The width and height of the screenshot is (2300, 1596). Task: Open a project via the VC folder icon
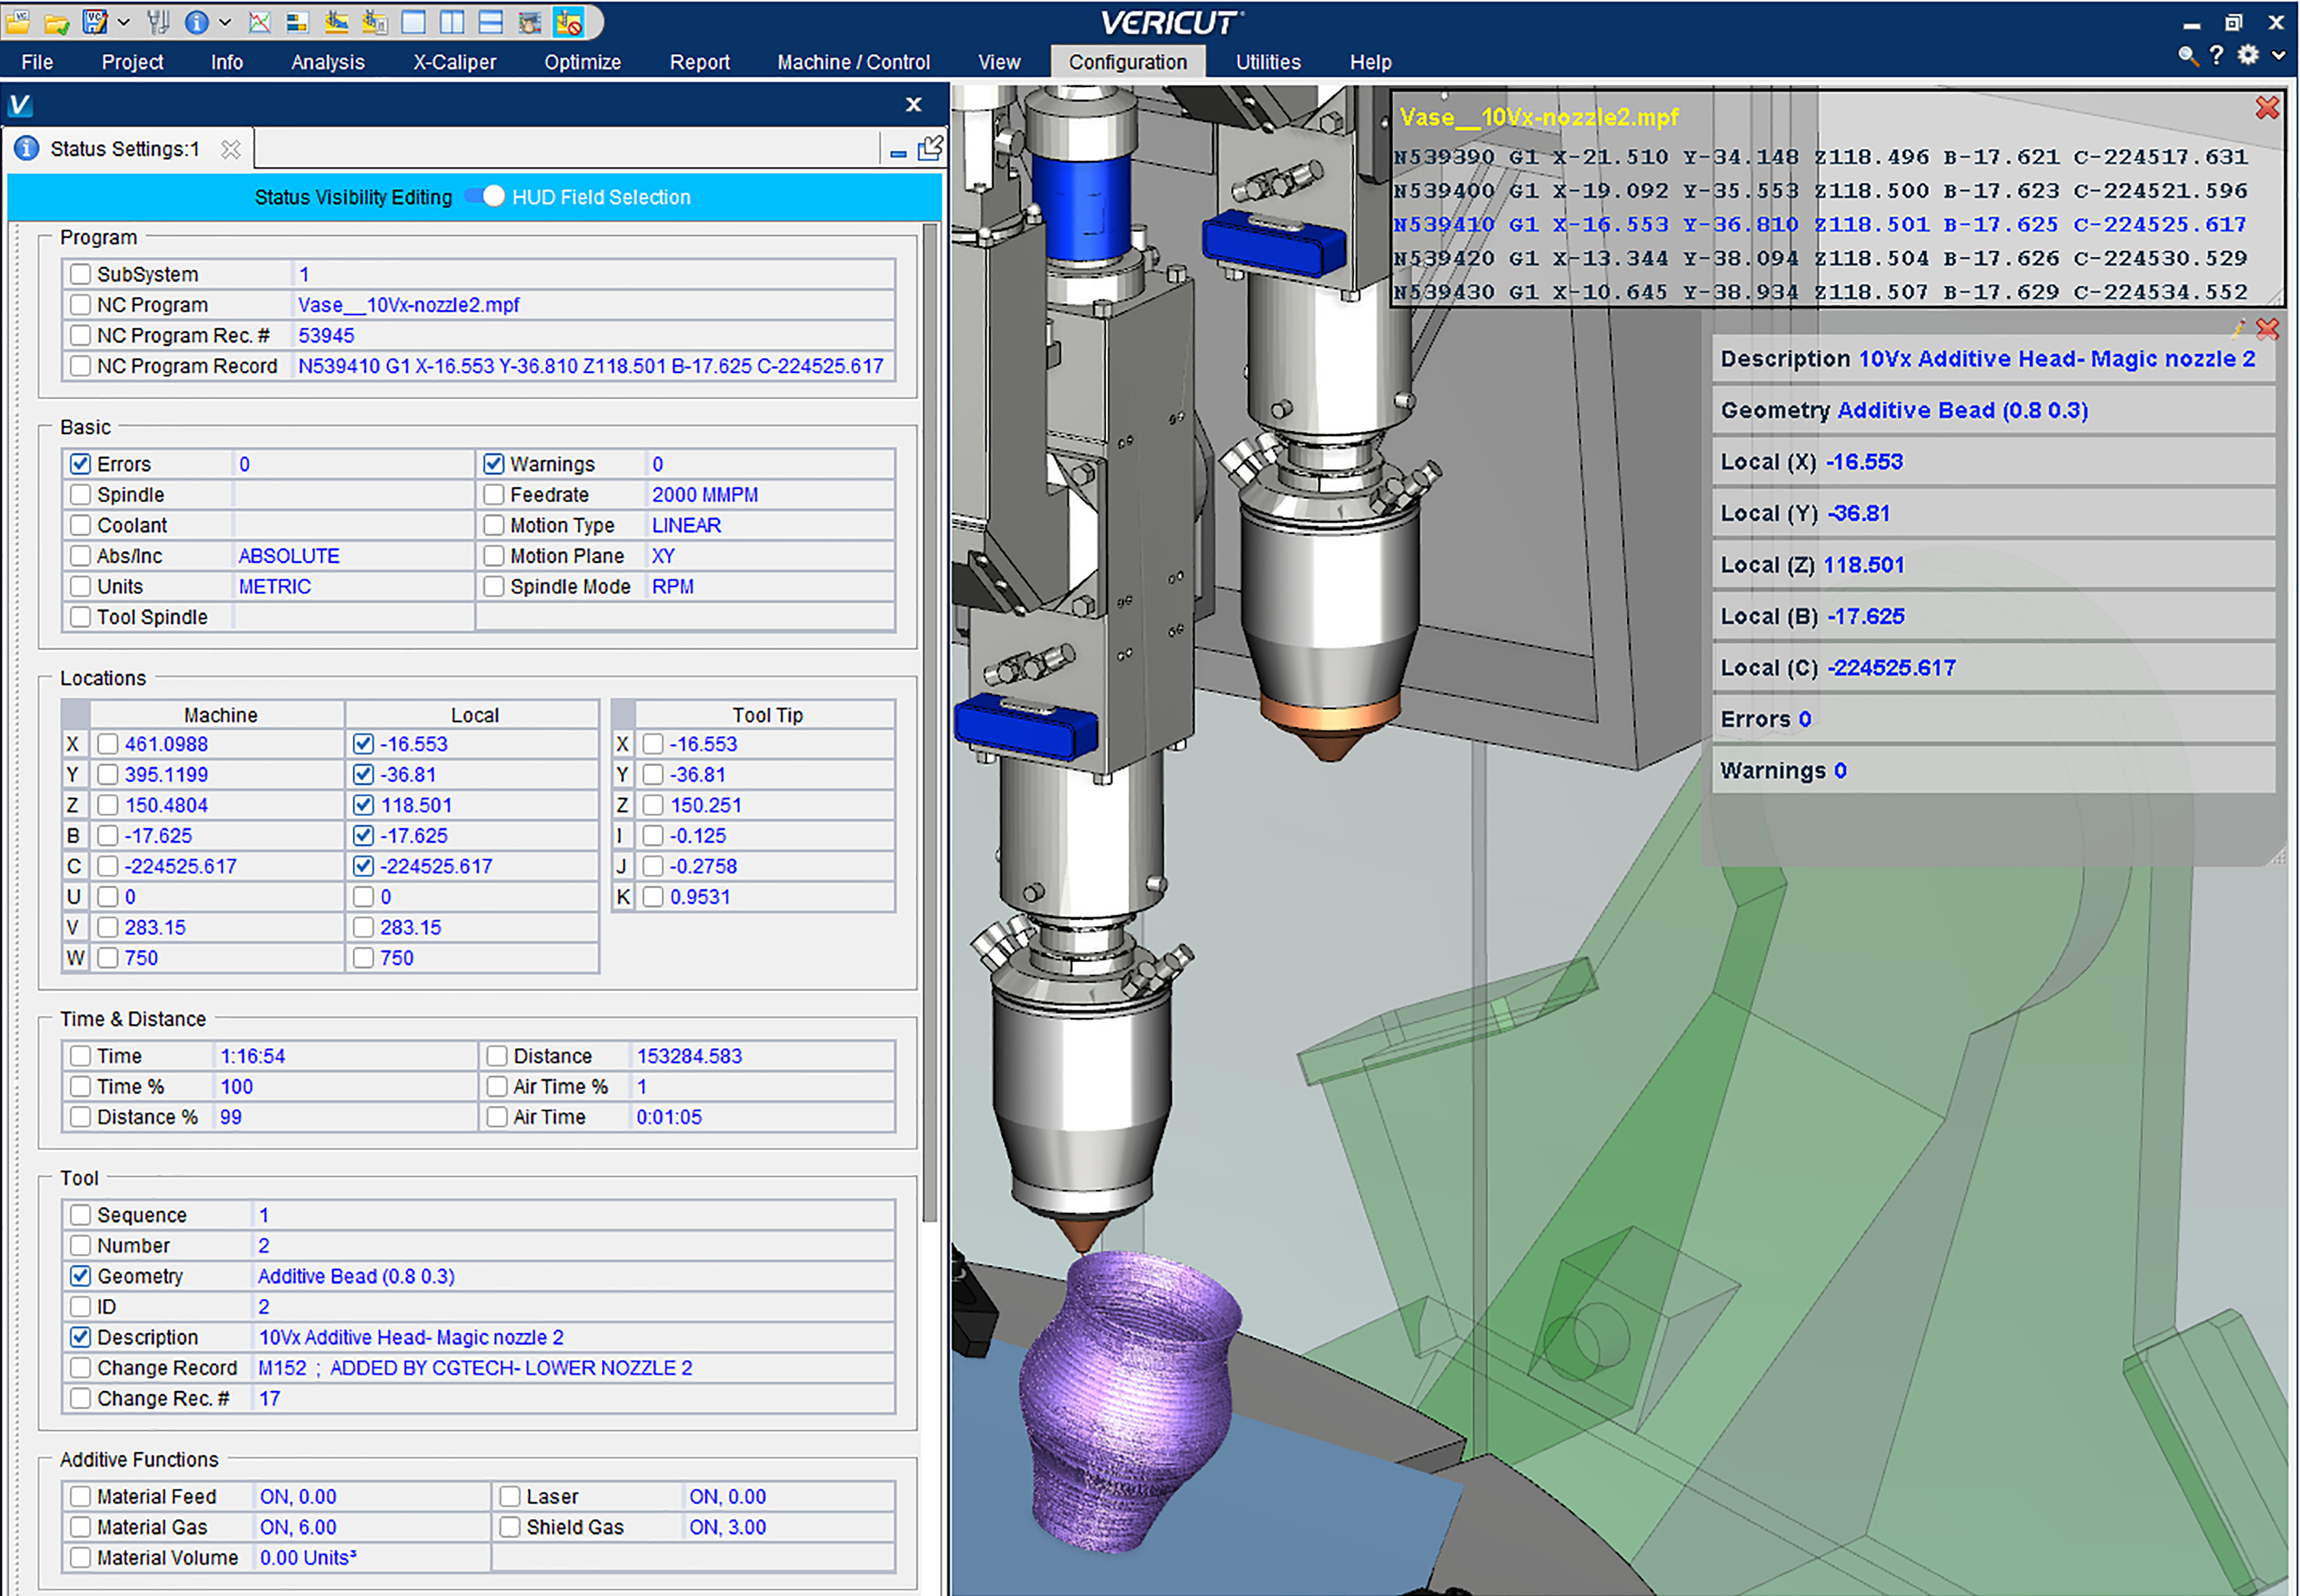click(17, 21)
